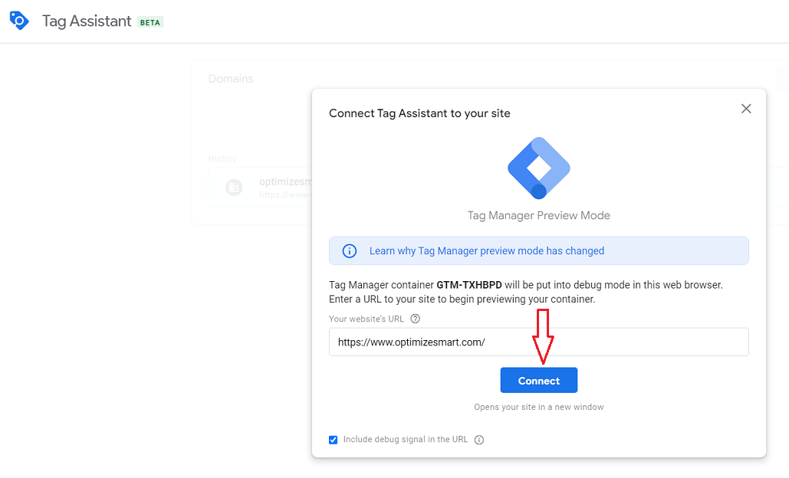Viewport: 789px width, 478px height.
Task: Click the Tag Assistant logo icon
Action: [x=19, y=21]
